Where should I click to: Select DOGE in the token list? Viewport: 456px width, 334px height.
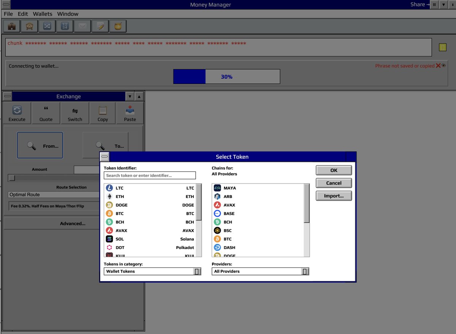click(150, 205)
